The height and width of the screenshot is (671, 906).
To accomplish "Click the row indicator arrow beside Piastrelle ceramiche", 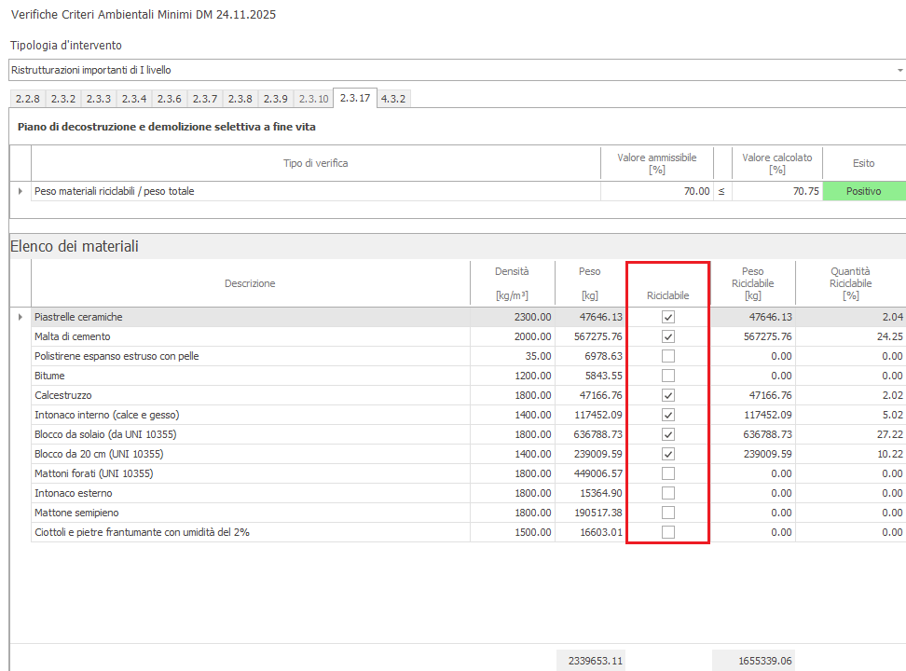I will pos(21,317).
